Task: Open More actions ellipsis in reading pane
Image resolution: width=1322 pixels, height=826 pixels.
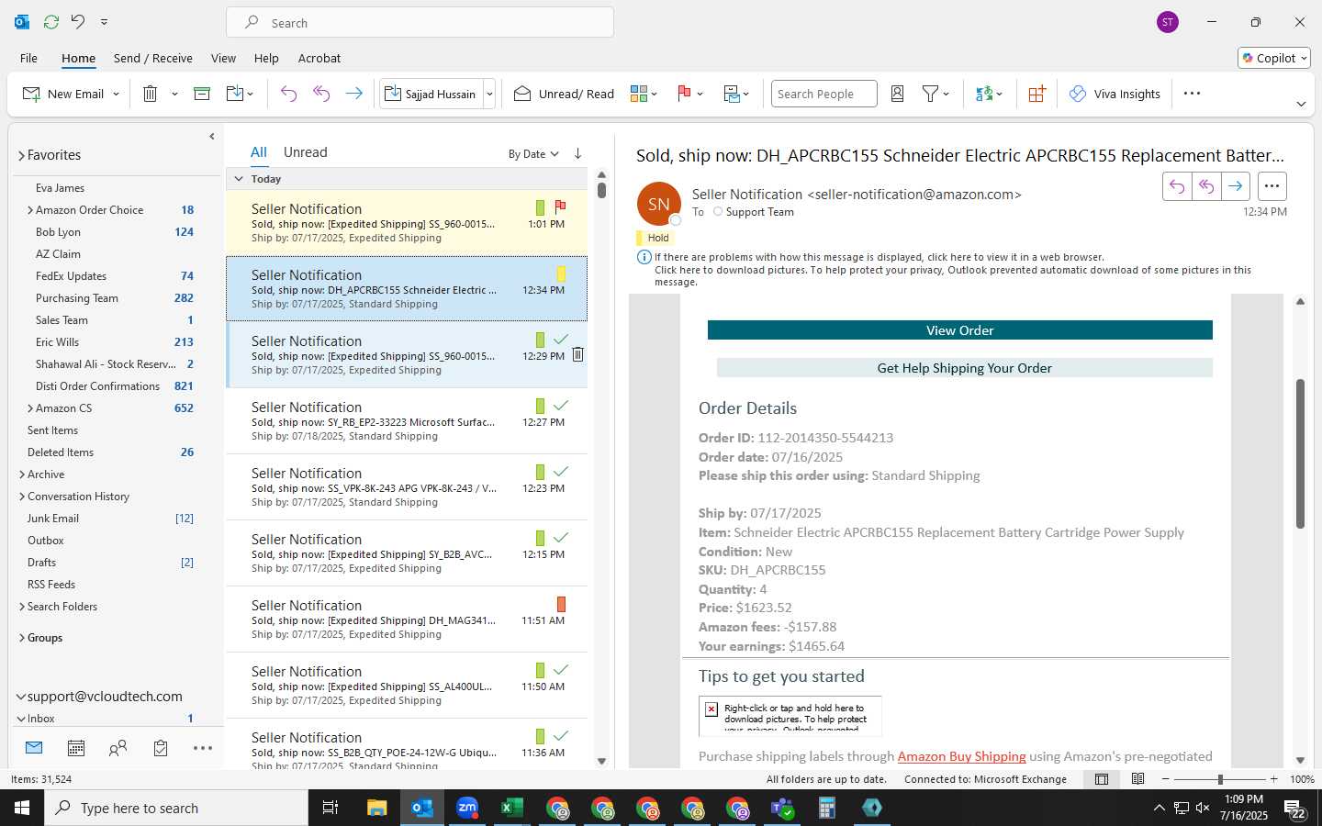Action: [1272, 186]
